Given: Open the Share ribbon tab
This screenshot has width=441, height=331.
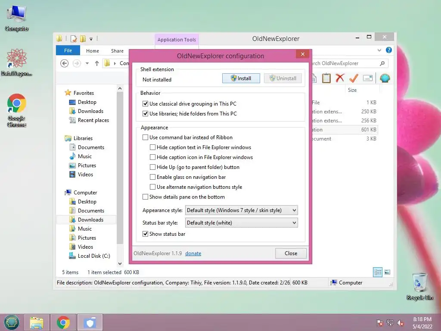Looking at the screenshot, I should (x=117, y=51).
